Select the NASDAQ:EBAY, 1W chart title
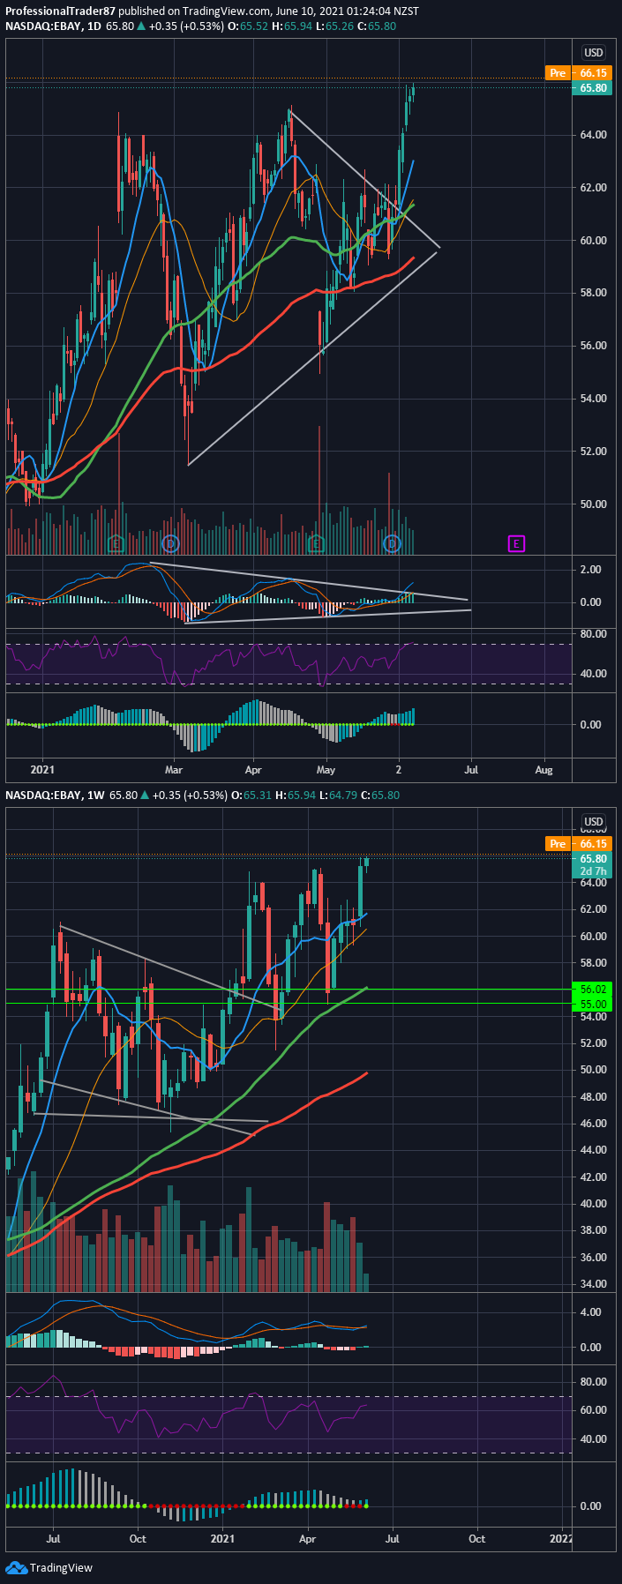 pyautogui.click(x=55, y=796)
